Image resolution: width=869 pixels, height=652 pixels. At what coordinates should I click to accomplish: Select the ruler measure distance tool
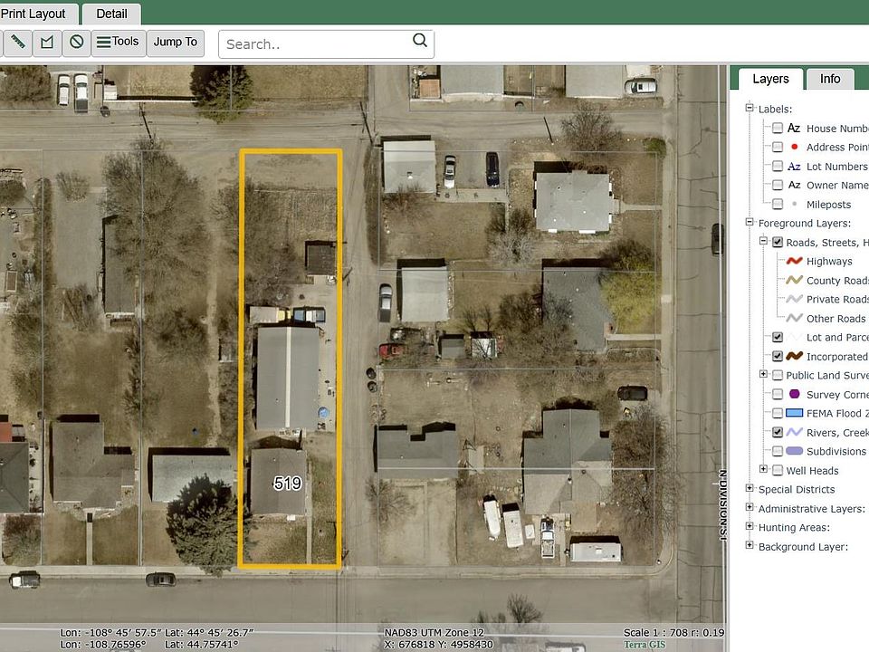click(x=18, y=43)
